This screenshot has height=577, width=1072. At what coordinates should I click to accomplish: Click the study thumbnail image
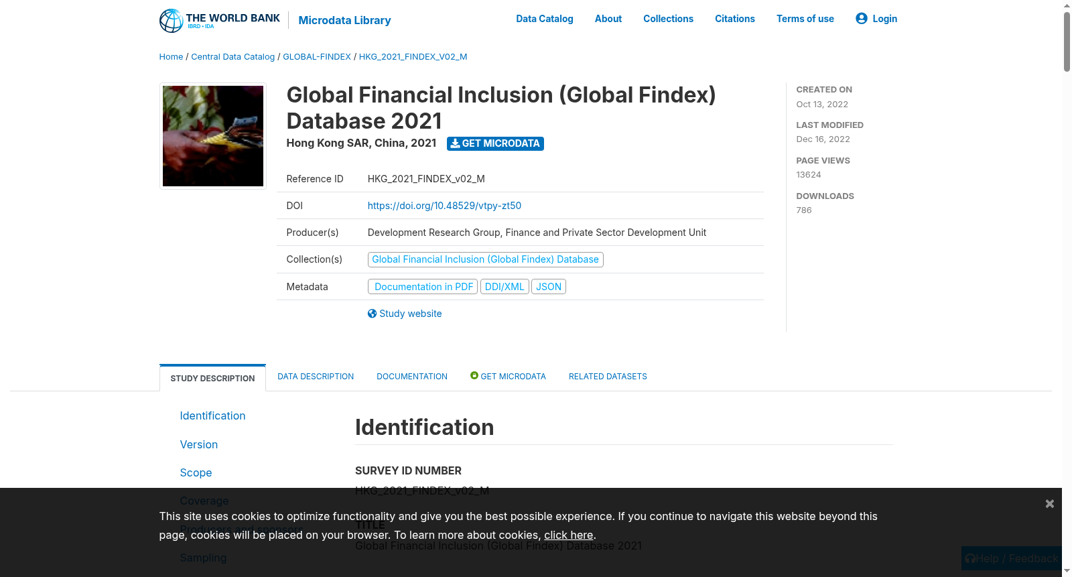(x=213, y=136)
